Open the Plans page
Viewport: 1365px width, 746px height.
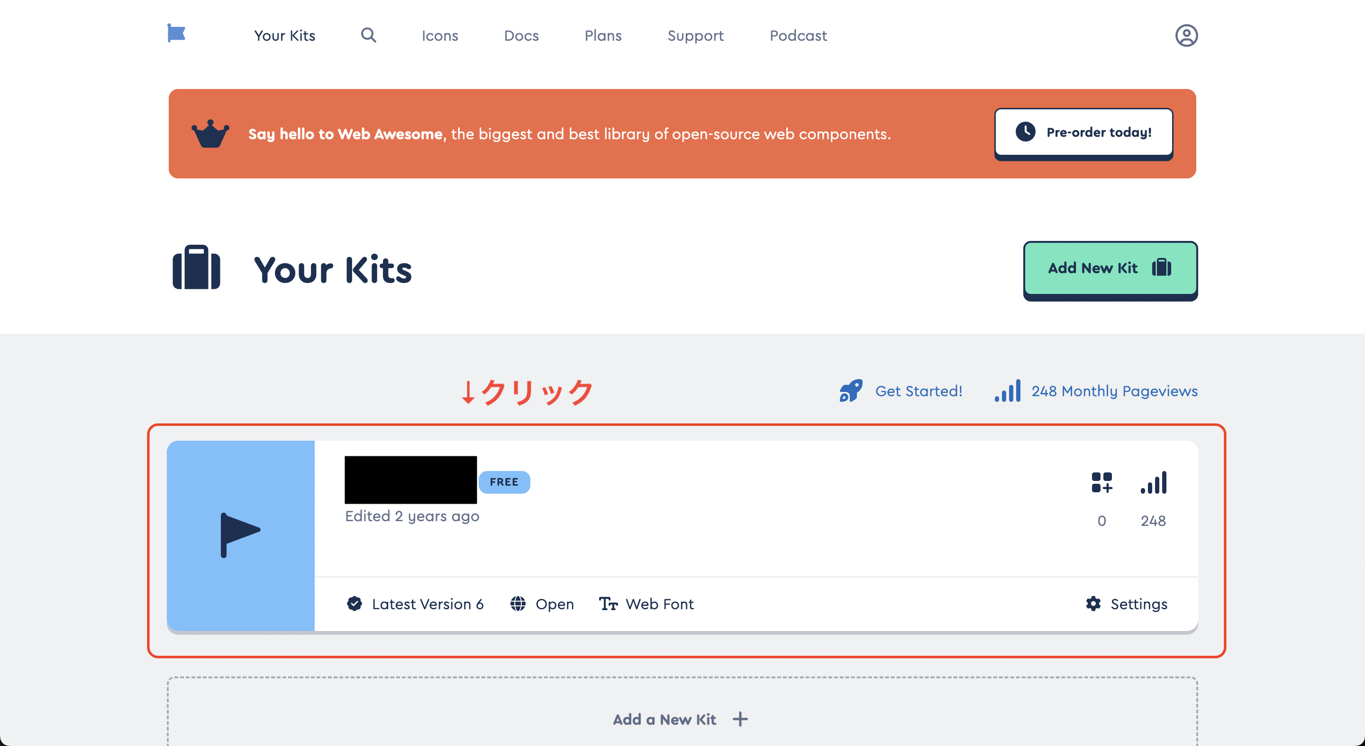tap(602, 36)
